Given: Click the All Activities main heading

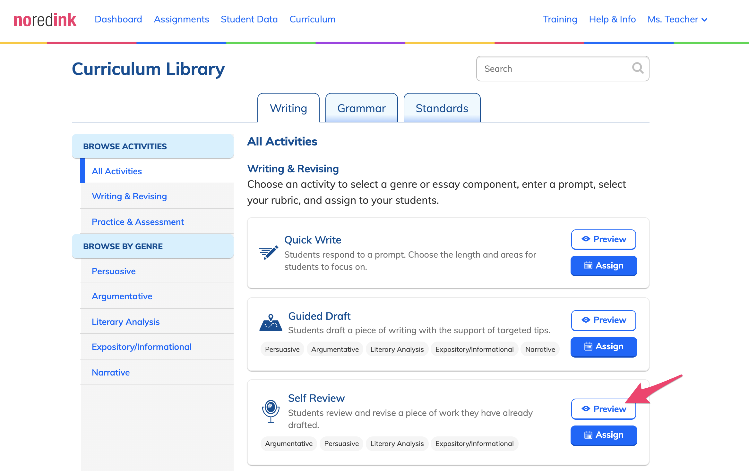Looking at the screenshot, I should click(x=282, y=141).
